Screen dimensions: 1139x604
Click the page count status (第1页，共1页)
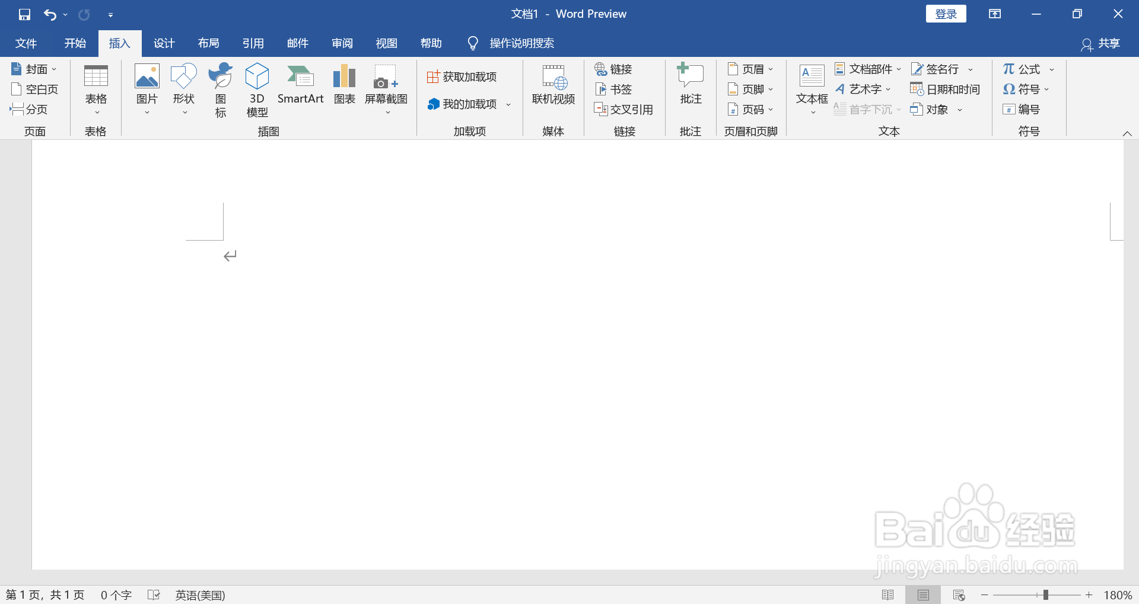(x=45, y=595)
